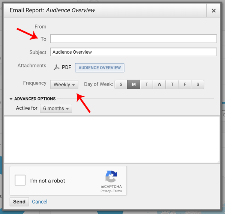Select Sunday in Day of Week
Screen dimensions: 225x214
(x=121, y=84)
